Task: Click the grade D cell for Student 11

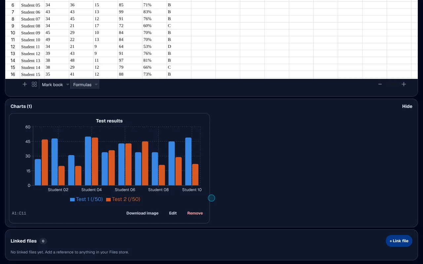Action: 179,47
